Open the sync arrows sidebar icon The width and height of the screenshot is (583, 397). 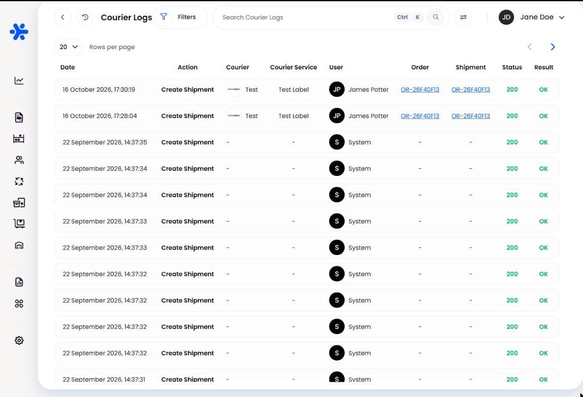(19, 182)
